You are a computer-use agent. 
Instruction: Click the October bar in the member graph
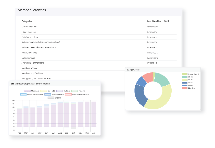click(73, 115)
